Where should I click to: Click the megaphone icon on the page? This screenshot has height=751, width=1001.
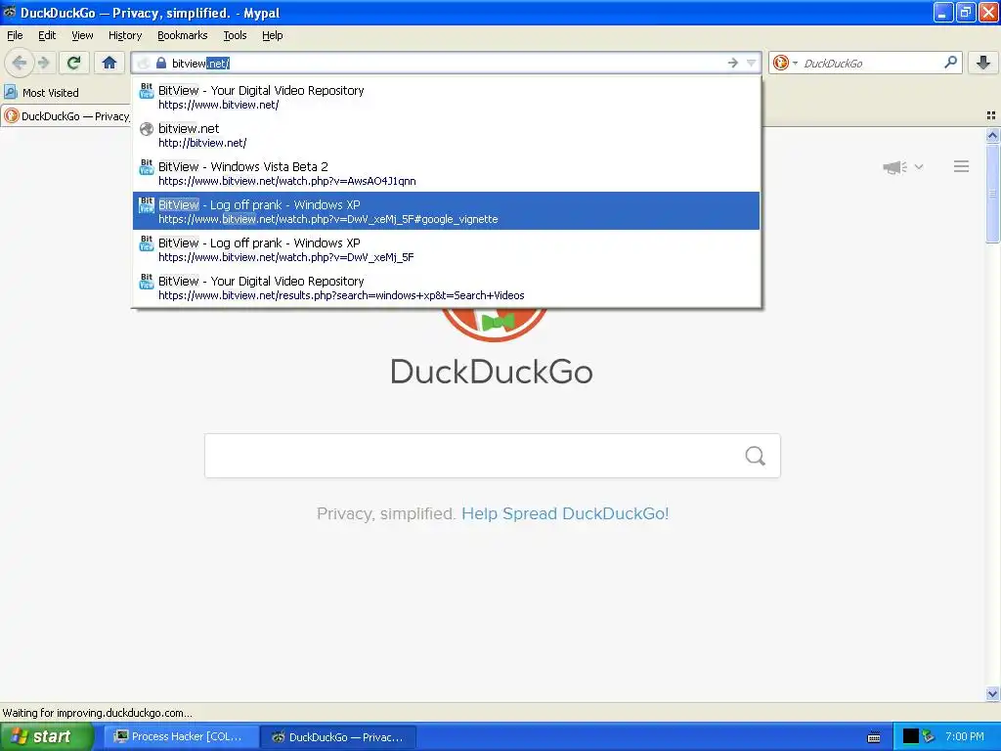click(894, 167)
